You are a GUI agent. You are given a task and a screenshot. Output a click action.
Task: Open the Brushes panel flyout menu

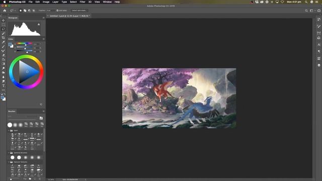(x=43, y=111)
